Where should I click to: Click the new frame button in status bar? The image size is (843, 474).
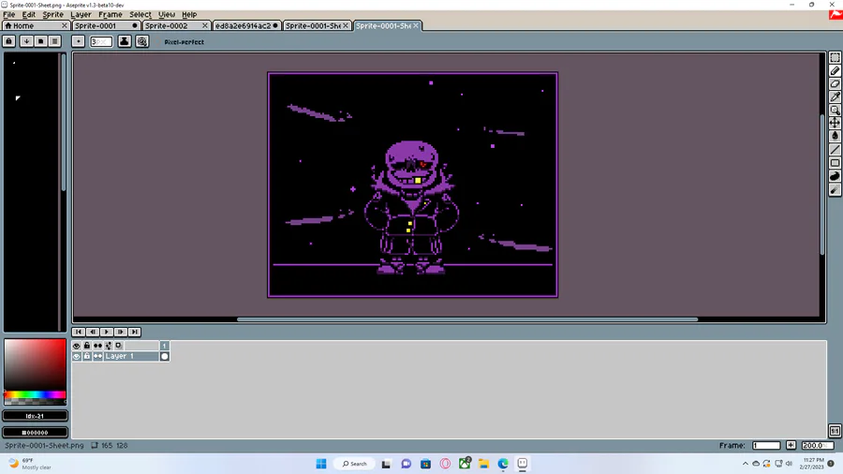(x=791, y=445)
